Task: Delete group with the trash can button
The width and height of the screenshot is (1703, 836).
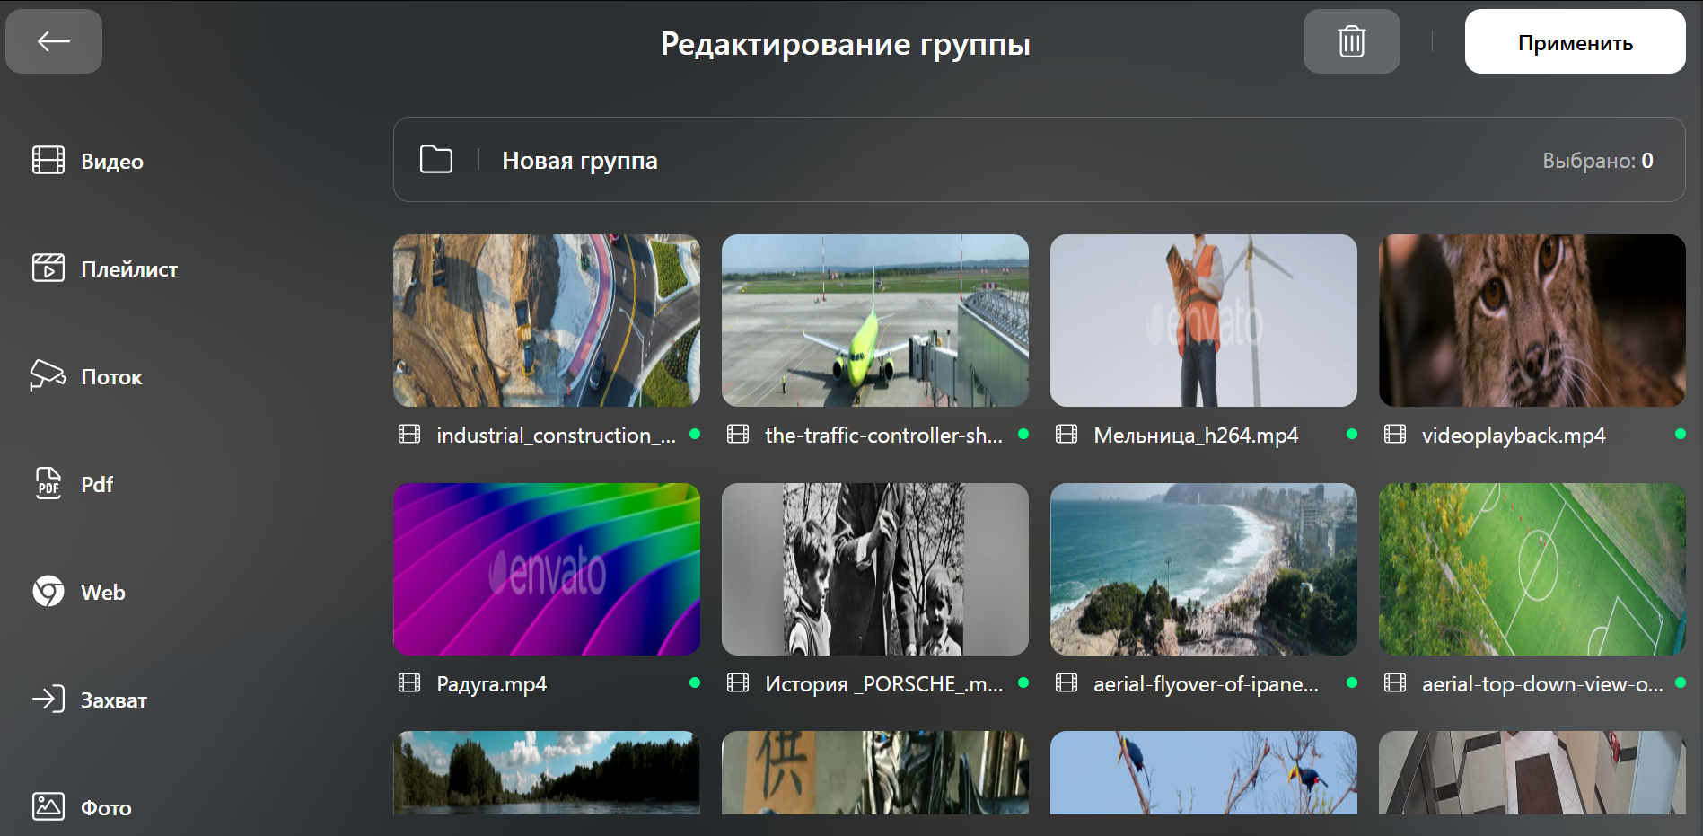Action: pos(1351,41)
